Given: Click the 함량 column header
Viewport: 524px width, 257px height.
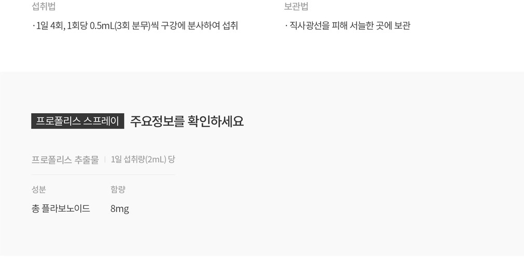Looking at the screenshot, I should point(118,189).
